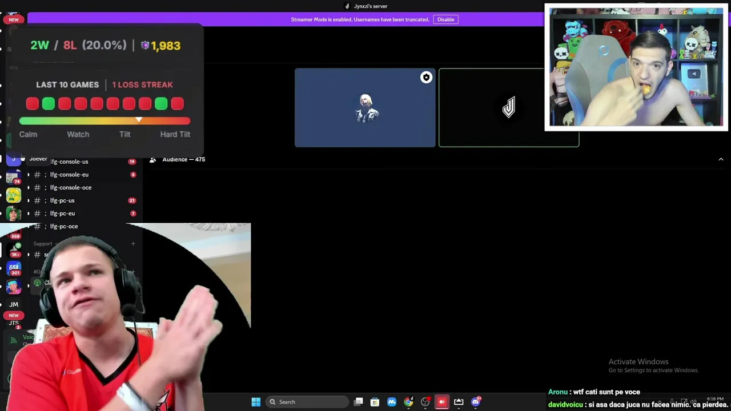Click the rank points value 1,983
The height and width of the screenshot is (411, 731).
[x=166, y=46]
